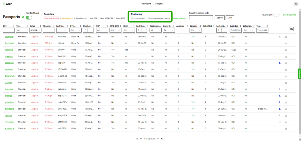
Task: Select the New High Priority filter
Action: click(51, 18)
